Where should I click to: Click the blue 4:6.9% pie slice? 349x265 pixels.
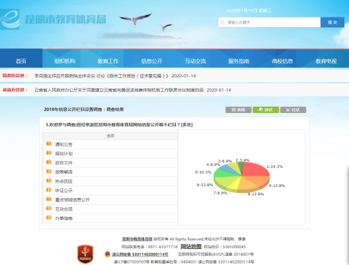(x=227, y=168)
